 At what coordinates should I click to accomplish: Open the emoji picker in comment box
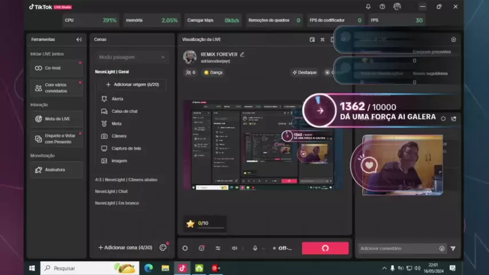click(x=441, y=249)
